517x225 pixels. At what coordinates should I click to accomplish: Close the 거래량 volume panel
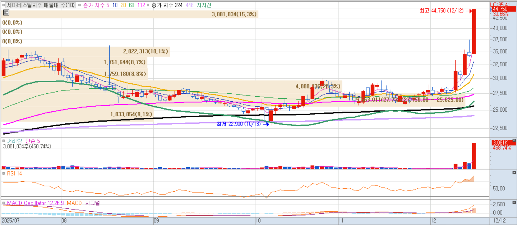(514, 141)
